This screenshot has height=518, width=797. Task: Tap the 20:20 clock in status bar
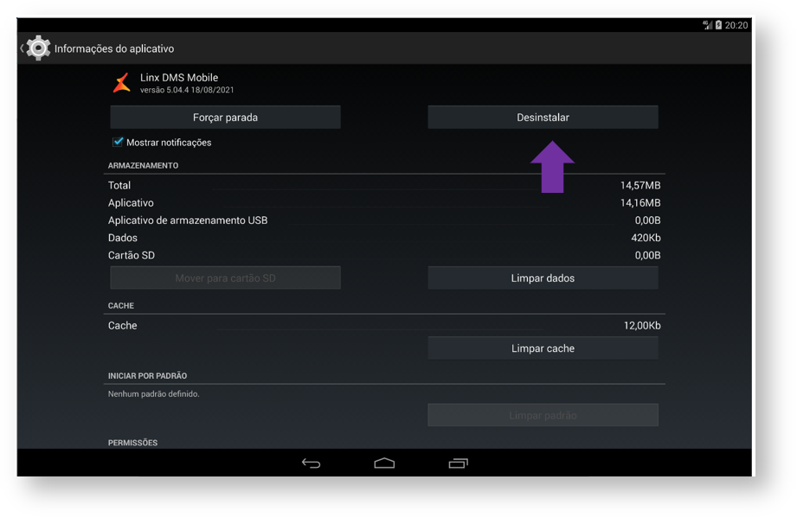point(736,25)
